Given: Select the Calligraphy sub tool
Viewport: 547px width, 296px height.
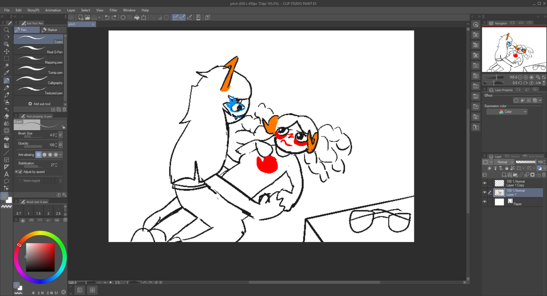Looking at the screenshot, I should click(39, 81).
